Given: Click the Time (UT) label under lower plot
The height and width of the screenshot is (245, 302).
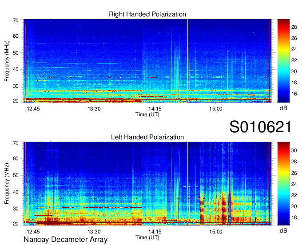Looking at the screenshot, I should pos(147,237).
